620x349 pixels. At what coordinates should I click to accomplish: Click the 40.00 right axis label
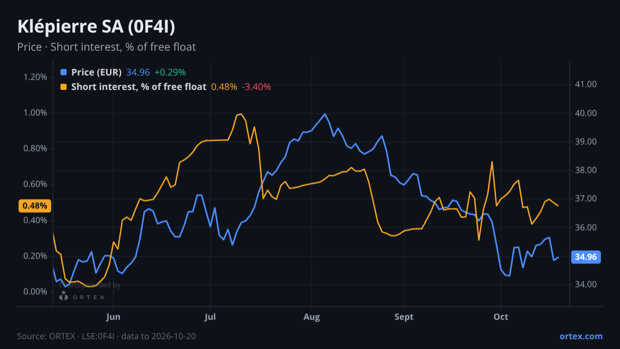585,113
